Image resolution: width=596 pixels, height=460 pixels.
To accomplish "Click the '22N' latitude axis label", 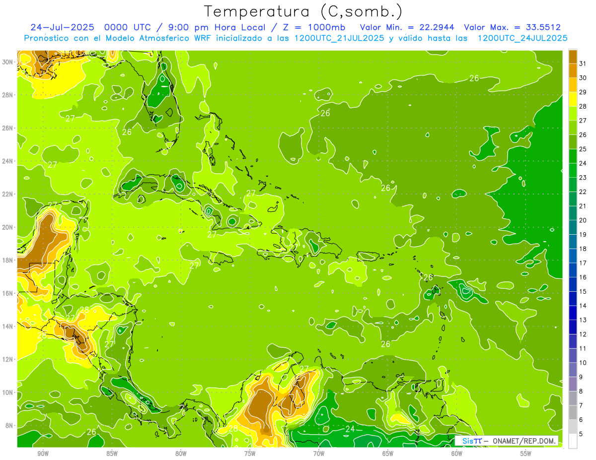I will (8, 194).
